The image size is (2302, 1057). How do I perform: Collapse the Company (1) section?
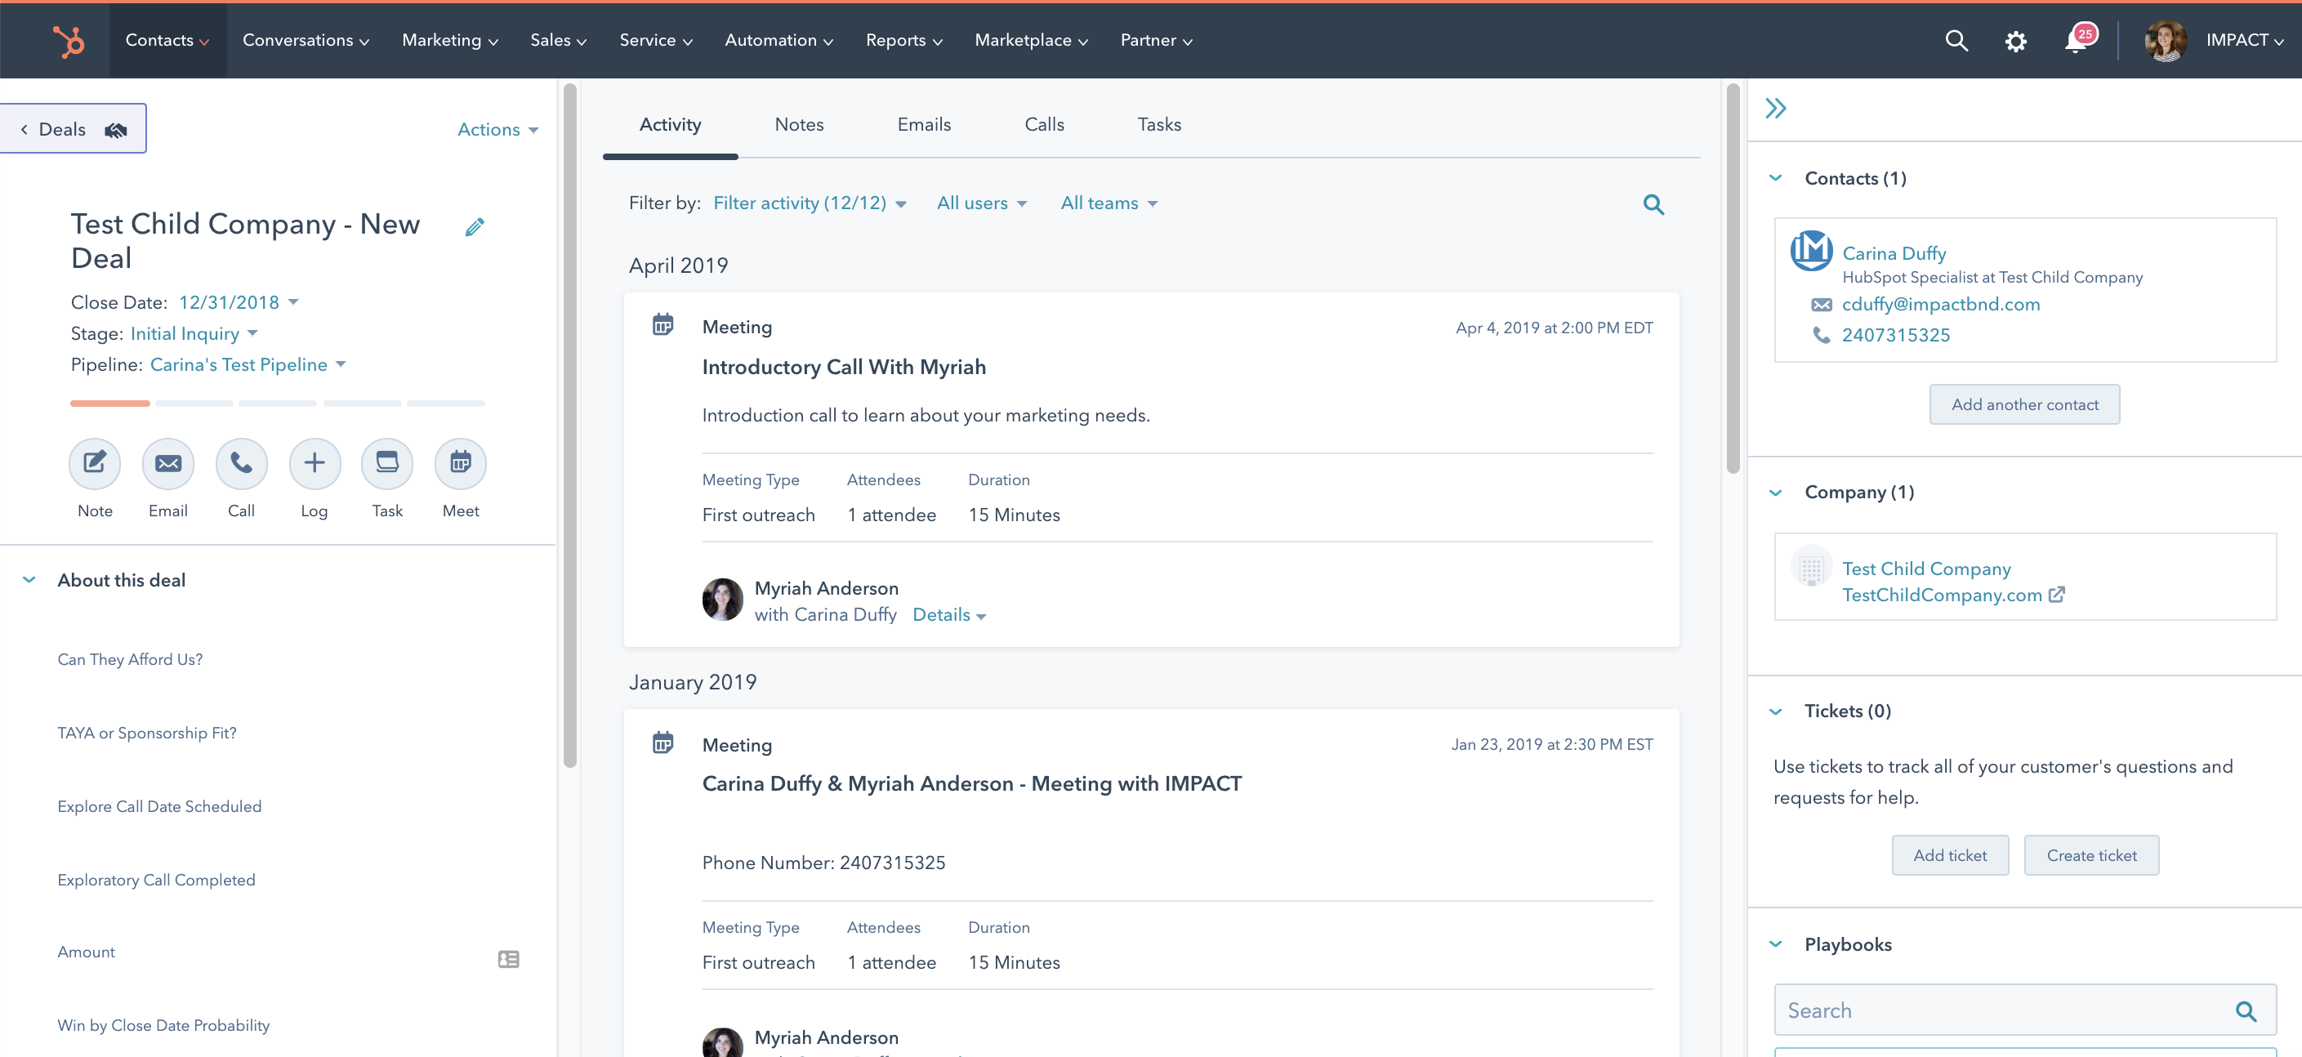1776,493
